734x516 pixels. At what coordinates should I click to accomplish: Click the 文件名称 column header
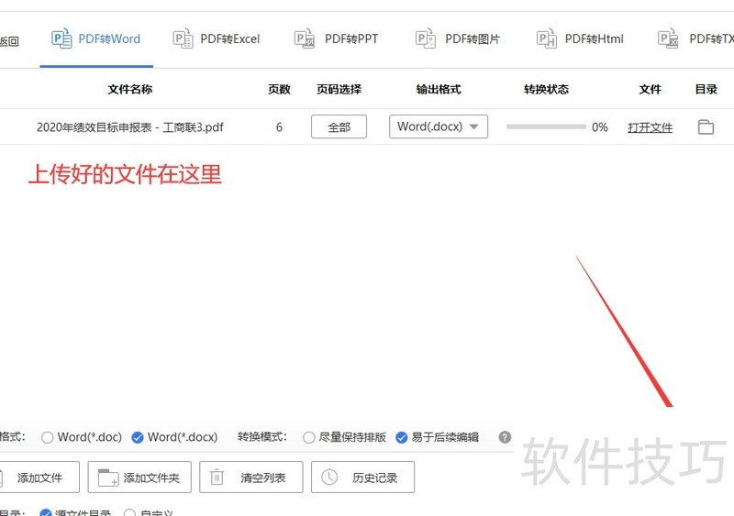tap(130, 89)
